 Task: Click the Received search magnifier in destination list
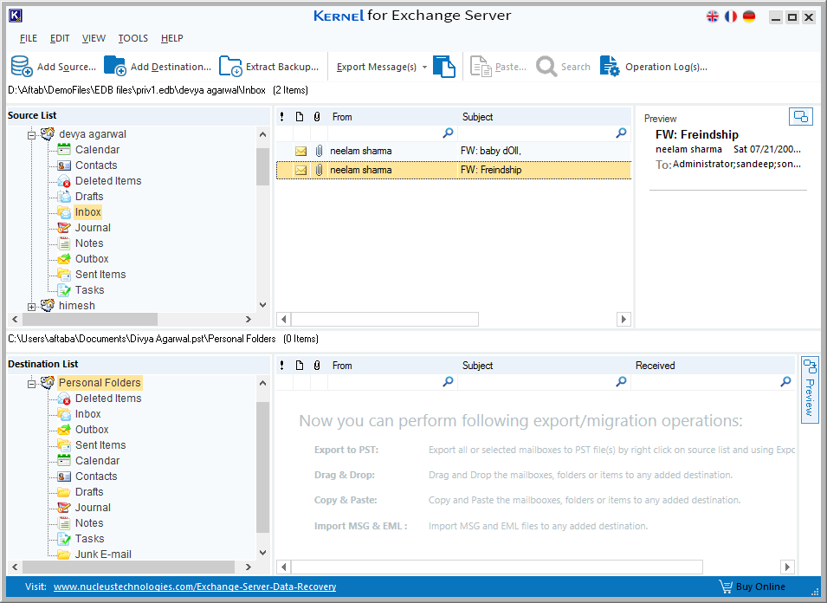click(x=785, y=381)
